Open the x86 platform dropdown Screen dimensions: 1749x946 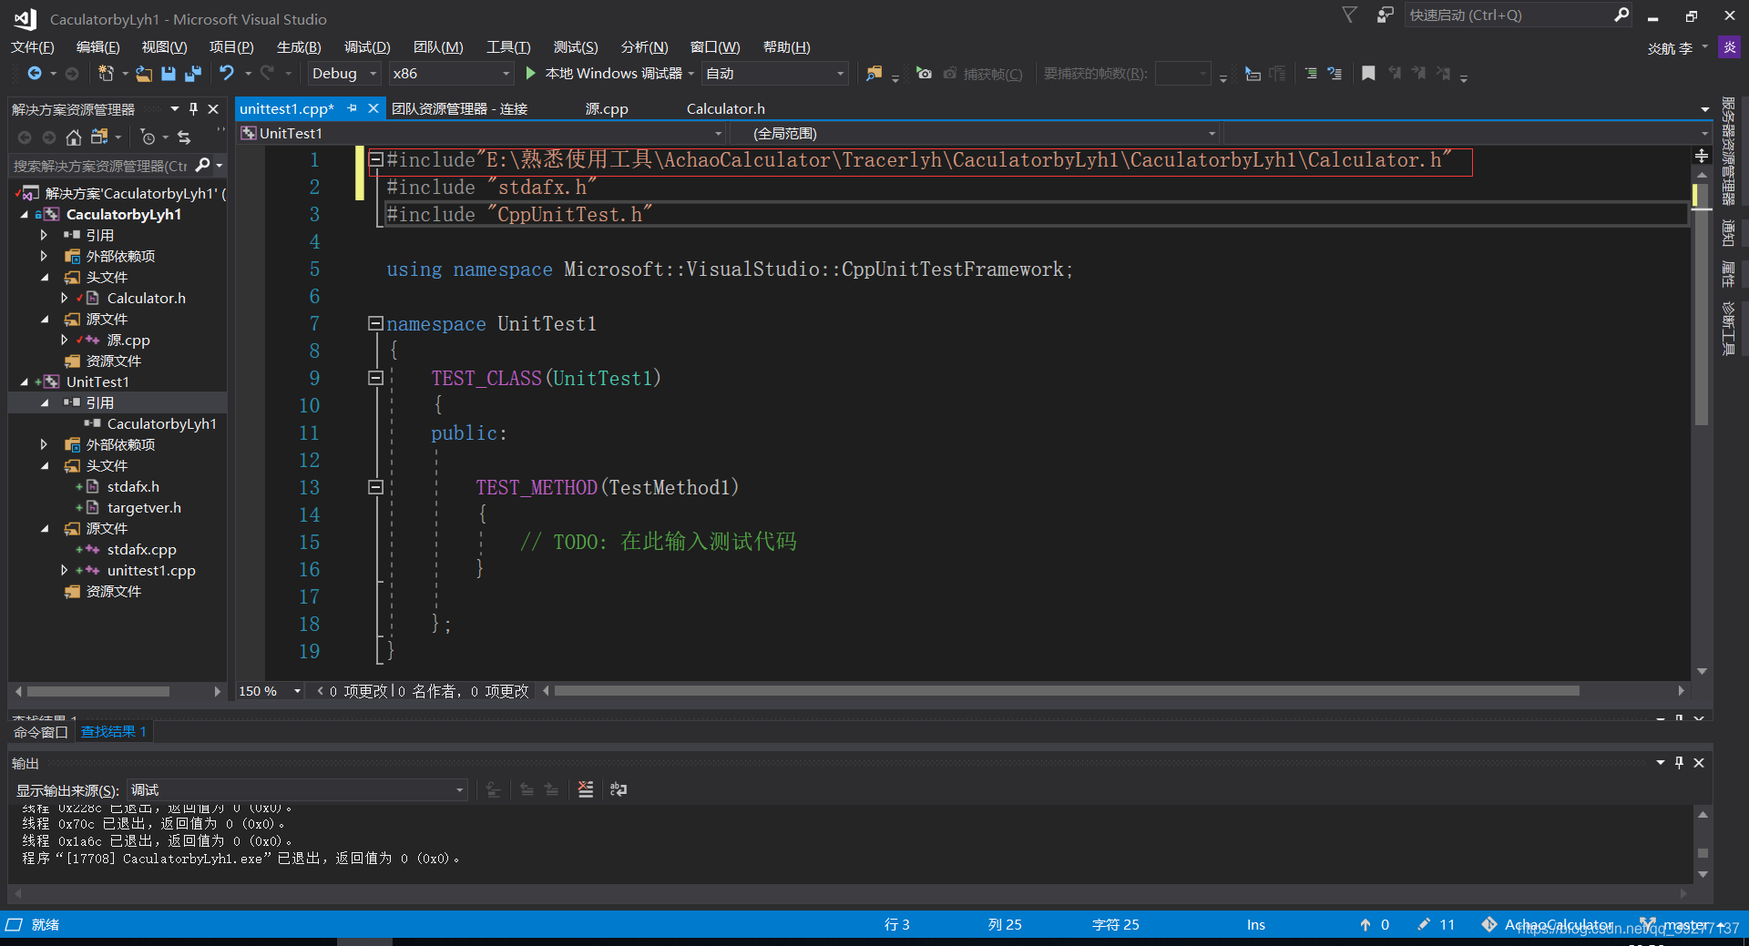coord(506,74)
